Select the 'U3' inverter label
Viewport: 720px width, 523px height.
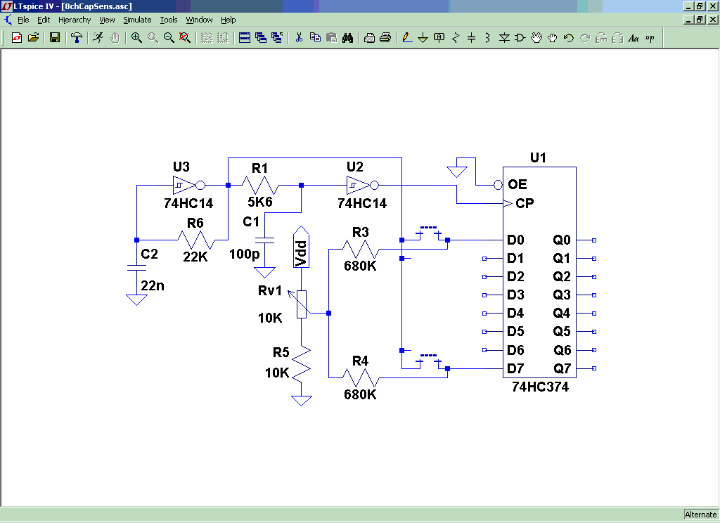point(181,167)
